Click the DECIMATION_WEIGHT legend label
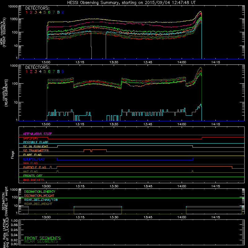 (39, 196)
